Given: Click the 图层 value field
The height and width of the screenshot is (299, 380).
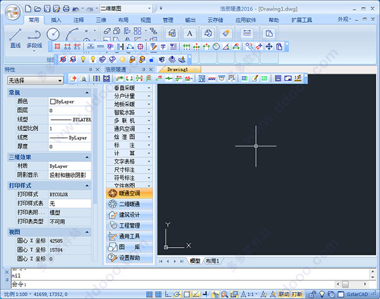Looking at the screenshot, I should point(70,111).
